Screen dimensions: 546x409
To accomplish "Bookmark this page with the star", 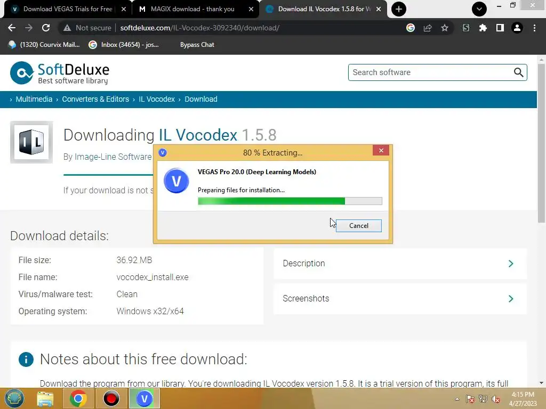I will pyautogui.click(x=445, y=28).
